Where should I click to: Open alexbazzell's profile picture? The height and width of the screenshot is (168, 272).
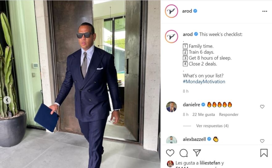click(x=171, y=140)
